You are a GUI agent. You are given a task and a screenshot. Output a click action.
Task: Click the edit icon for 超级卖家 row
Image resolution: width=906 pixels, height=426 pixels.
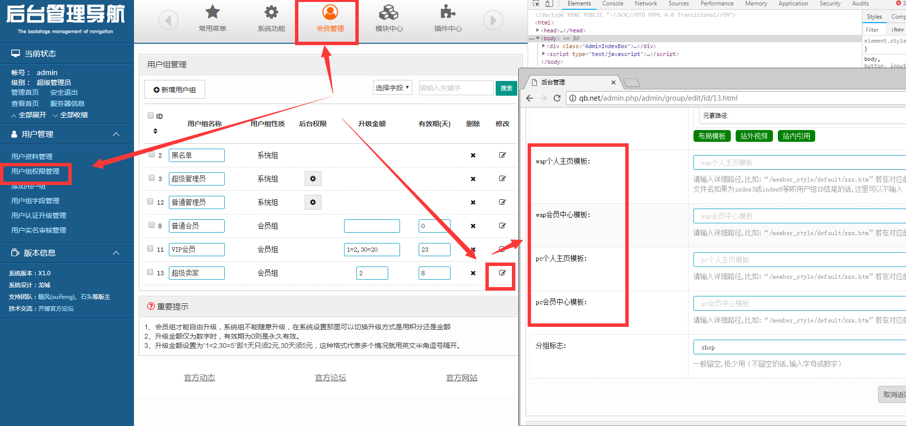pyautogui.click(x=502, y=273)
